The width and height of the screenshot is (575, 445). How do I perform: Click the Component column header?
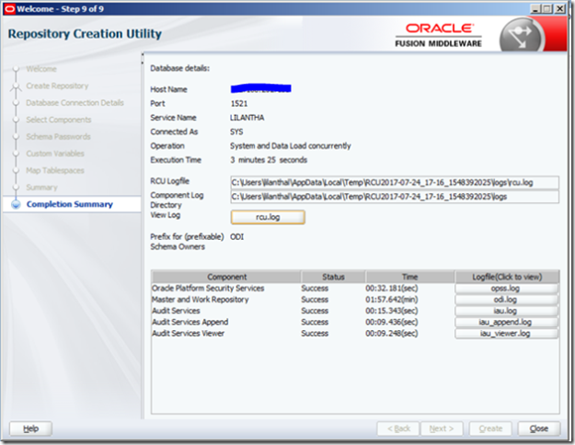[x=226, y=277]
